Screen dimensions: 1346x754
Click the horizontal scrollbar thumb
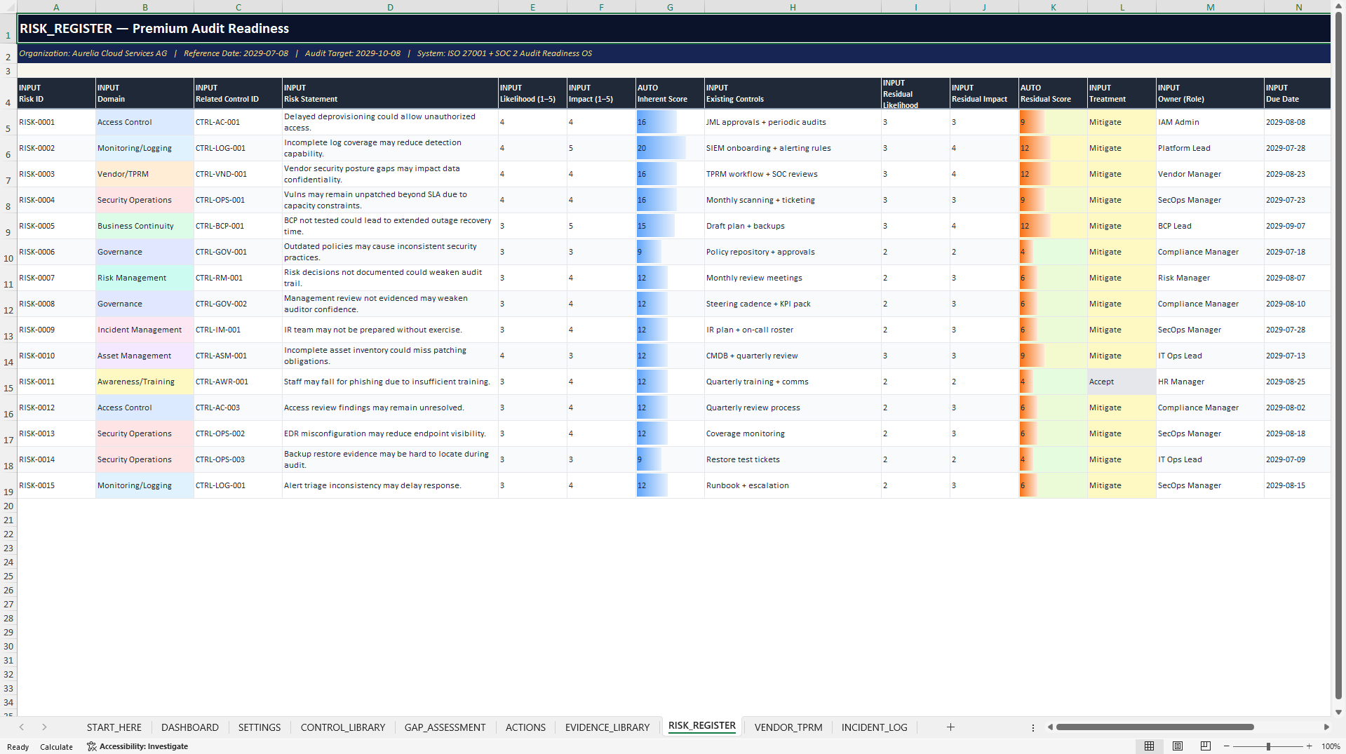1155,727
